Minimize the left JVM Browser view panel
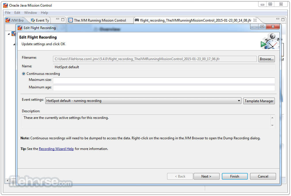Image resolution: width=291 pixels, height=196 pixels. (58, 20)
